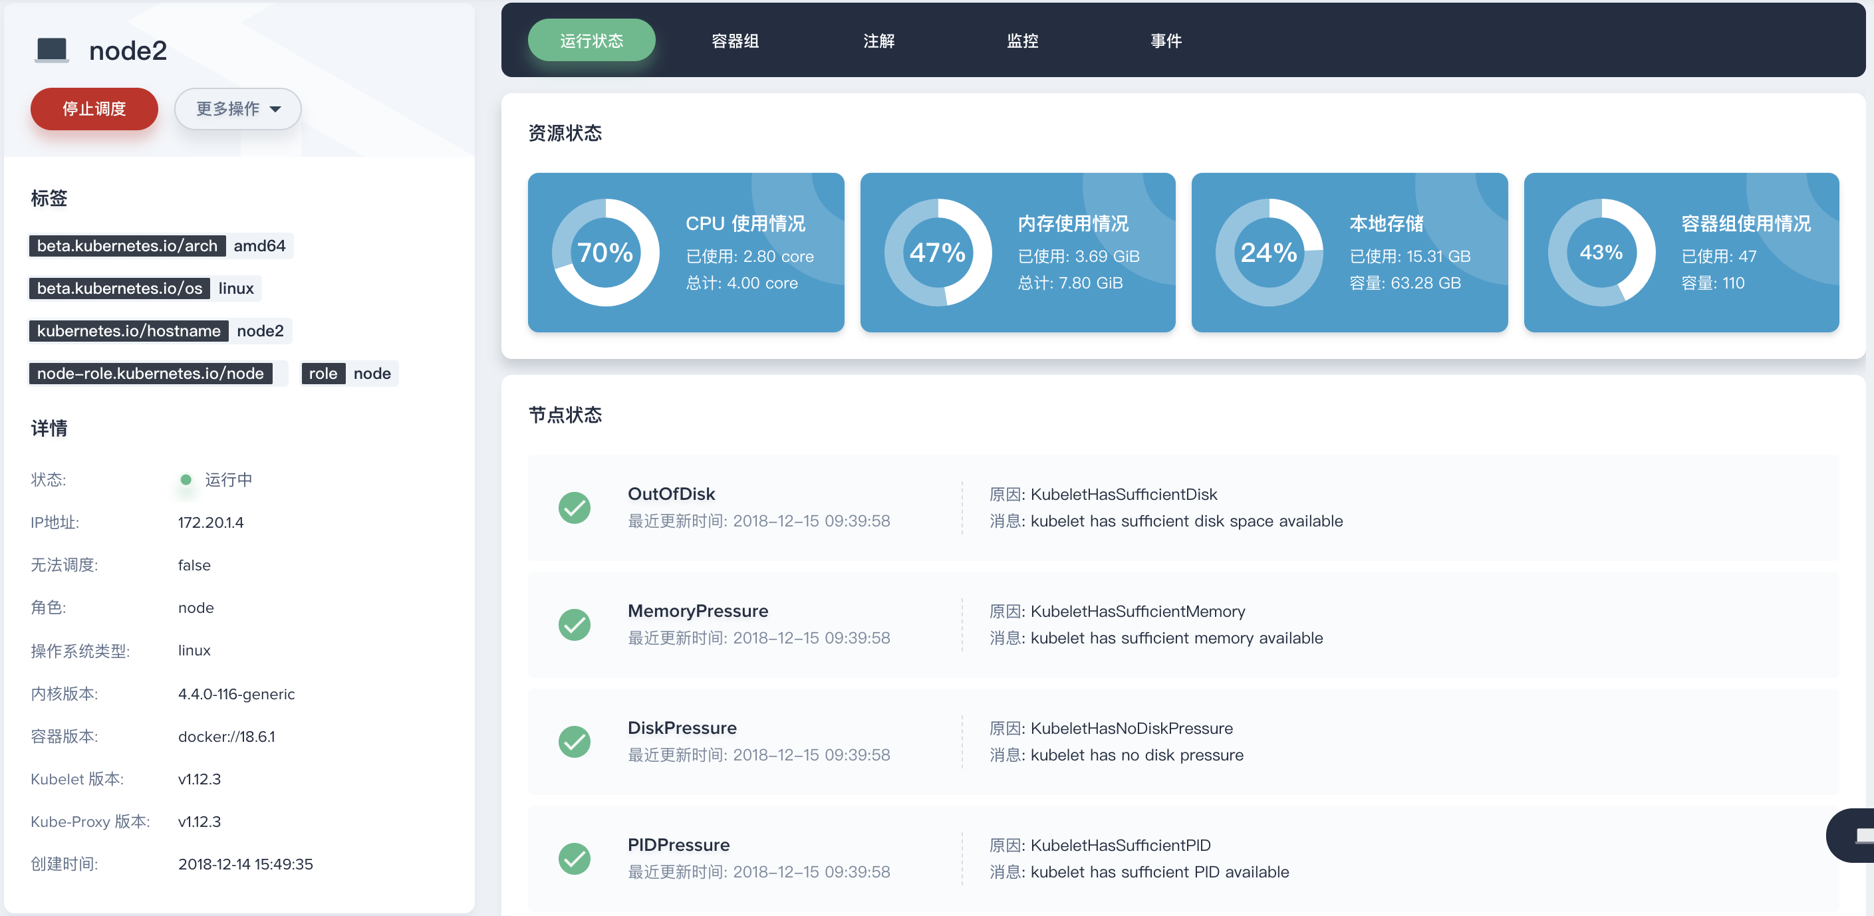Screen dimensions: 1874x916
Task: Click the role label tag
Action: click(x=323, y=374)
